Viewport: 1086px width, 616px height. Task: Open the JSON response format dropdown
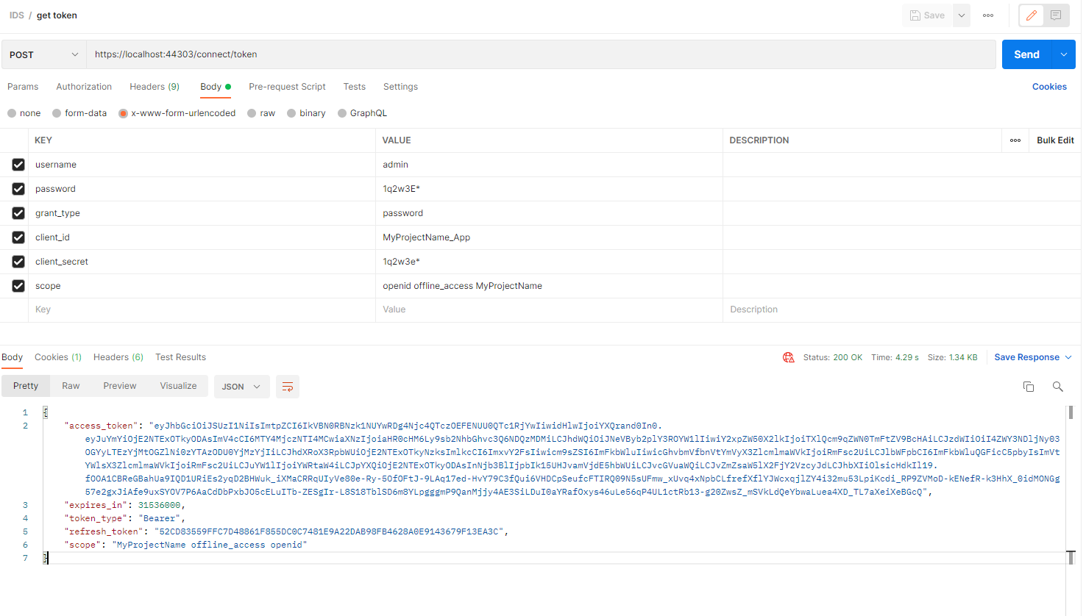click(x=241, y=386)
